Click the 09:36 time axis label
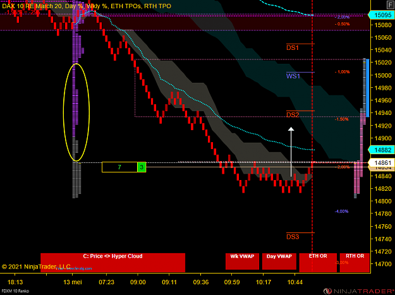Screen dimensions: 395x295 pyautogui.click(x=201, y=282)
